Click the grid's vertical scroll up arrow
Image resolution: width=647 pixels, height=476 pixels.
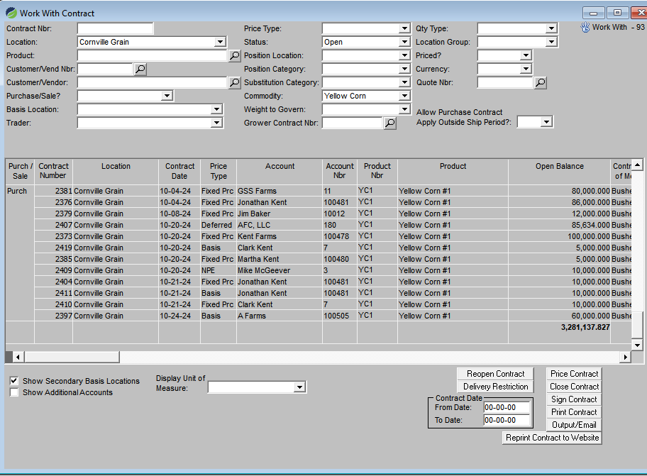638,165
